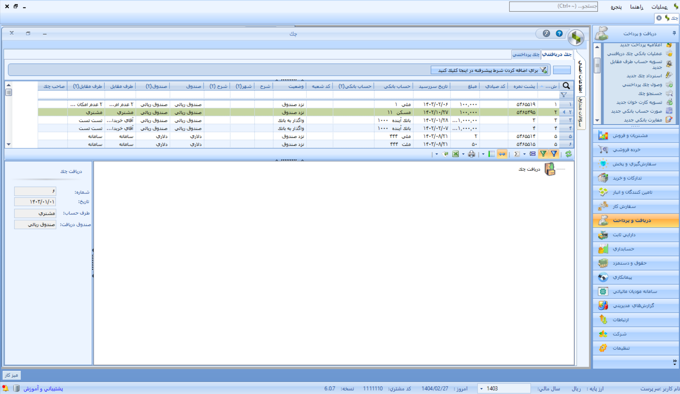Open 'سفارش کار' module
The image size is (680, 394).
point(636,206)
